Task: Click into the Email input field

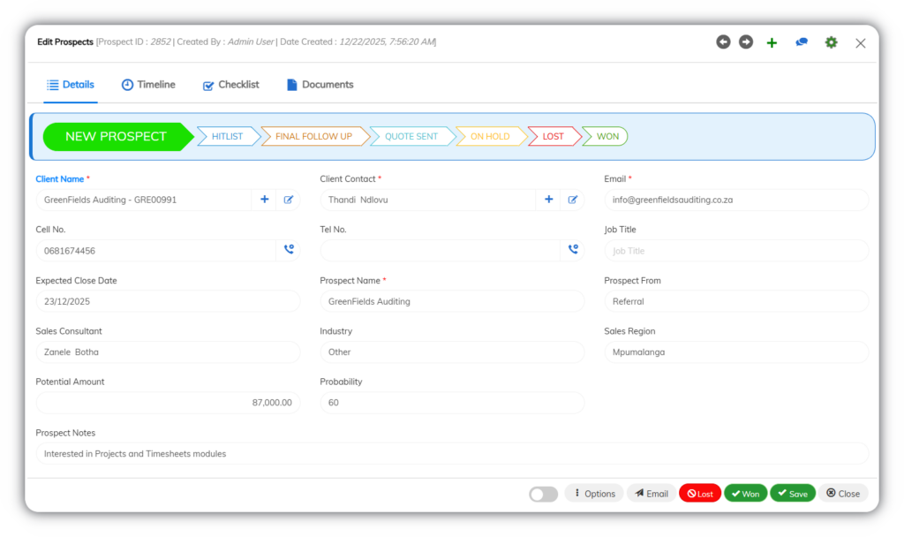Action: click(736, 200)
